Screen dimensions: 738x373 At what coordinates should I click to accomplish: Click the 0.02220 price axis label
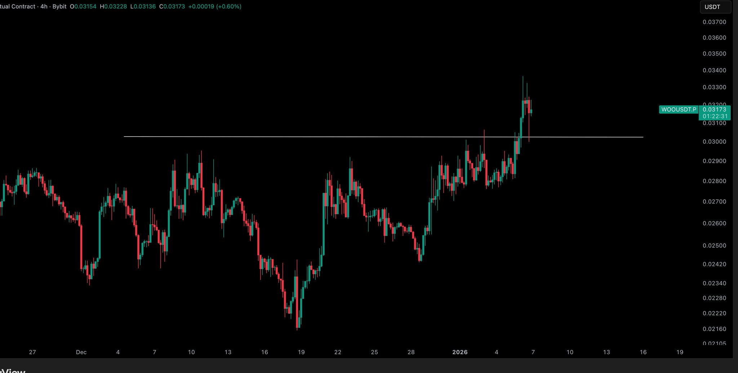click(714, 313)
